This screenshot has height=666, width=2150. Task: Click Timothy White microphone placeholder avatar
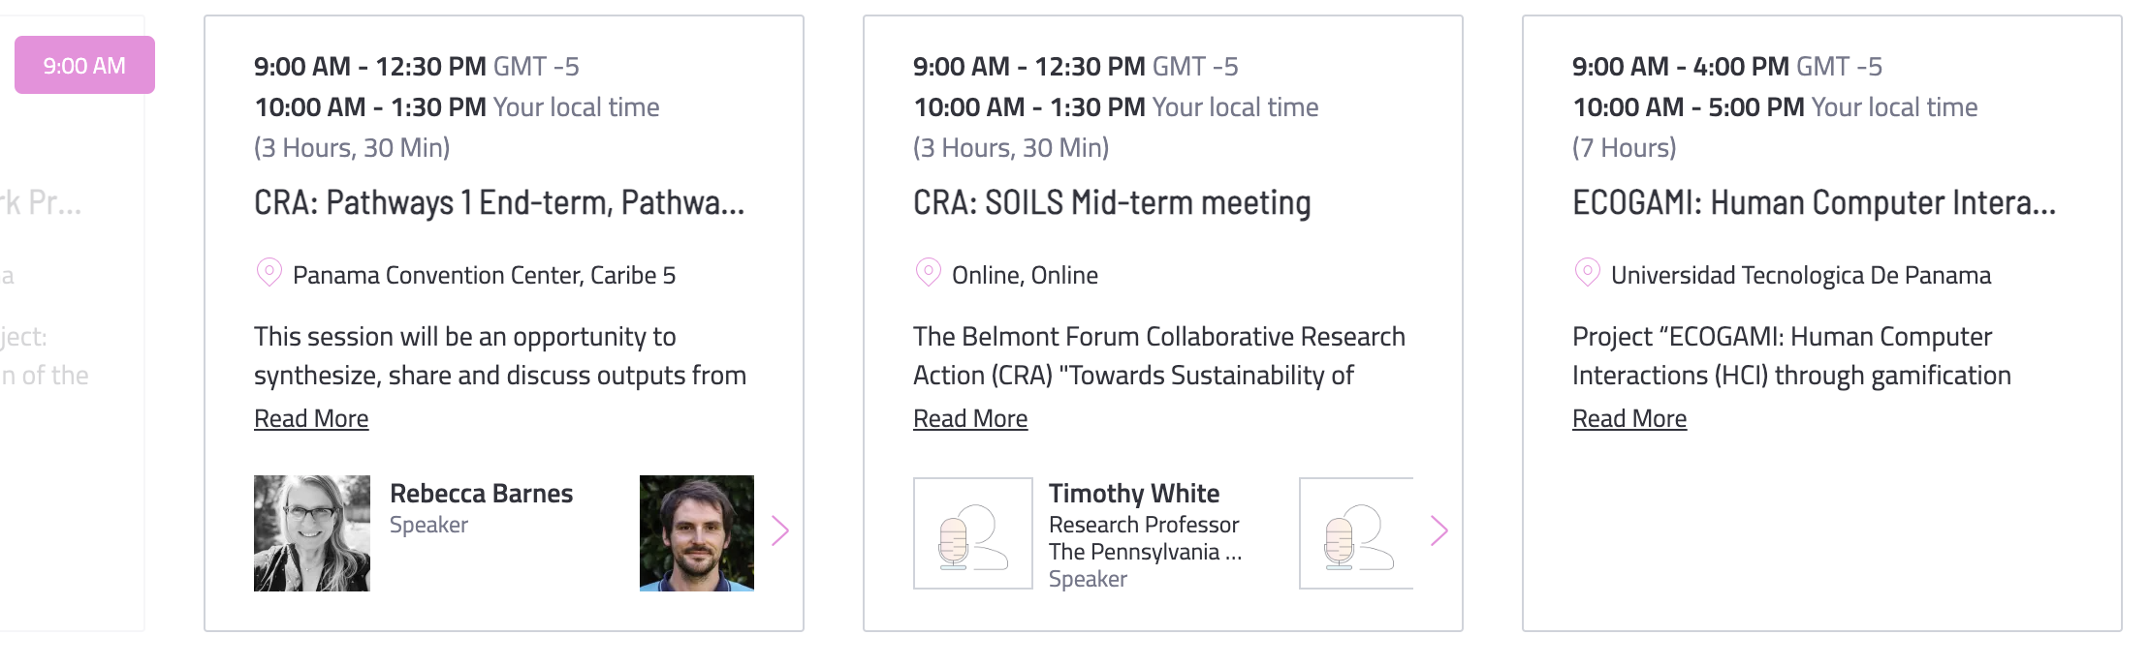(x=973, y=533)
